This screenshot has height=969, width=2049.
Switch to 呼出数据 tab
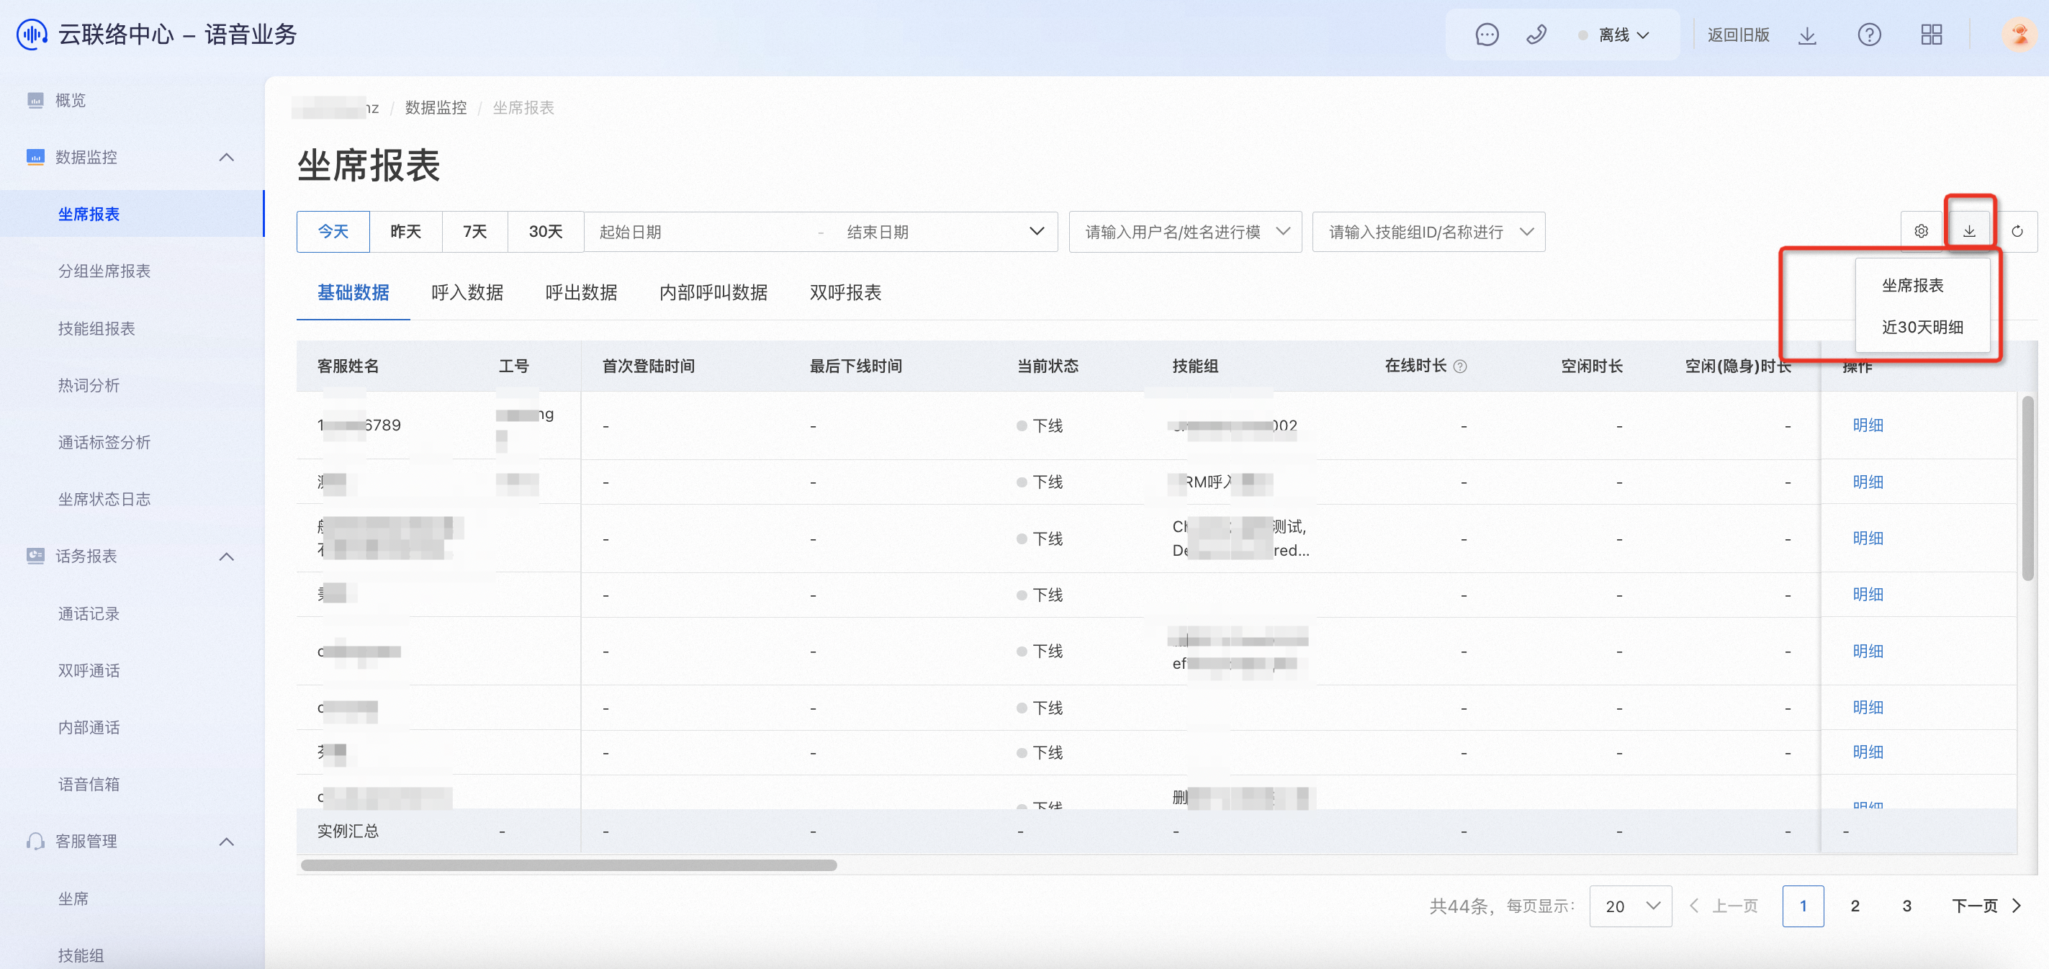(x=582, y=293)
